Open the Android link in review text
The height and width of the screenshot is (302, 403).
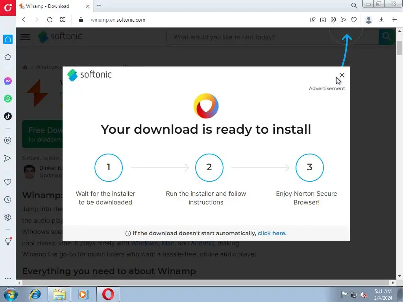[x=202, y=243]
